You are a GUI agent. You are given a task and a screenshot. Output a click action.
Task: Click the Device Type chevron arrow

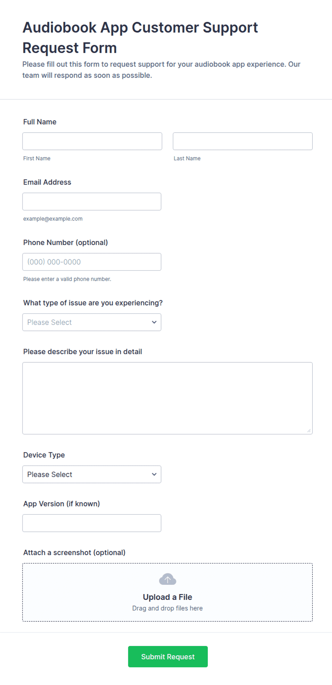point(154,474)
